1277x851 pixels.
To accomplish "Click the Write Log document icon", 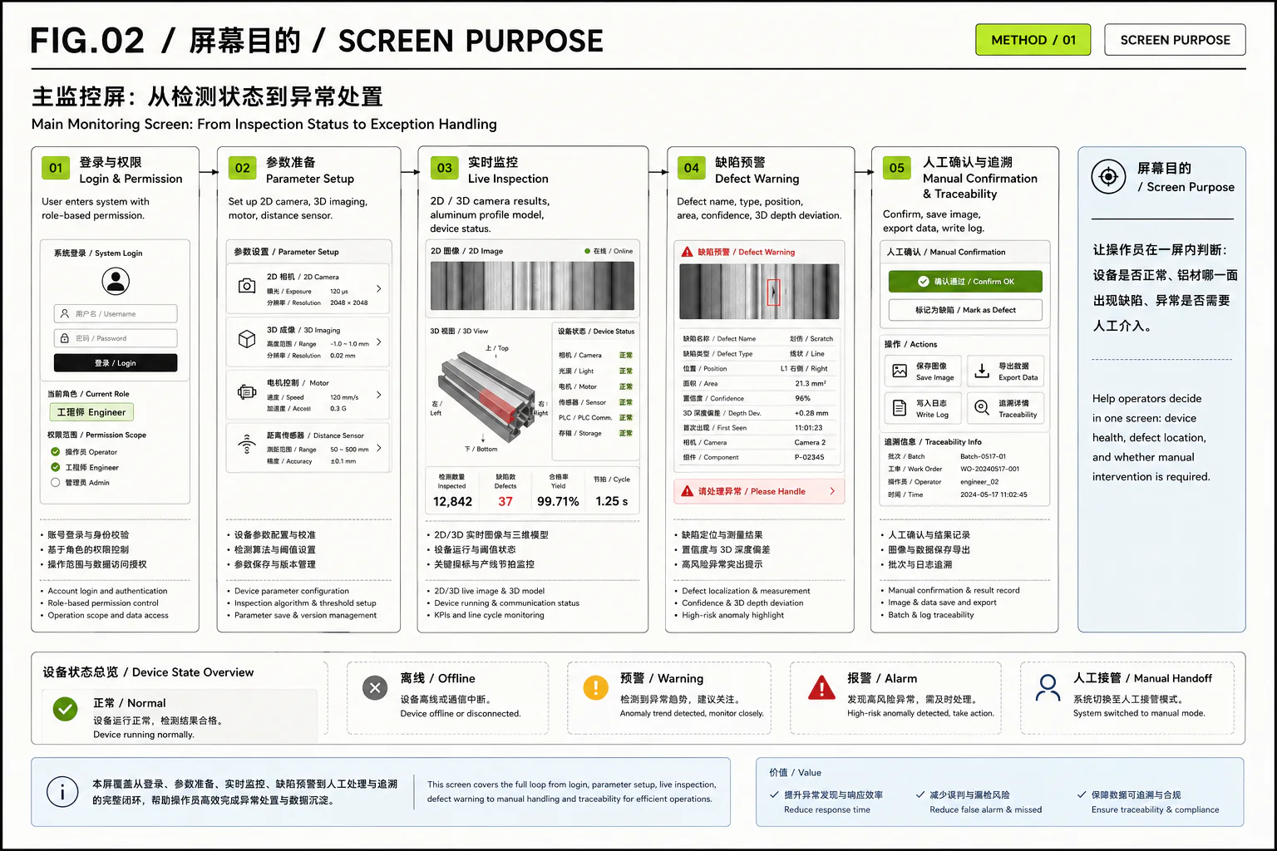I will pyautogui.click(x=900, y=407).
